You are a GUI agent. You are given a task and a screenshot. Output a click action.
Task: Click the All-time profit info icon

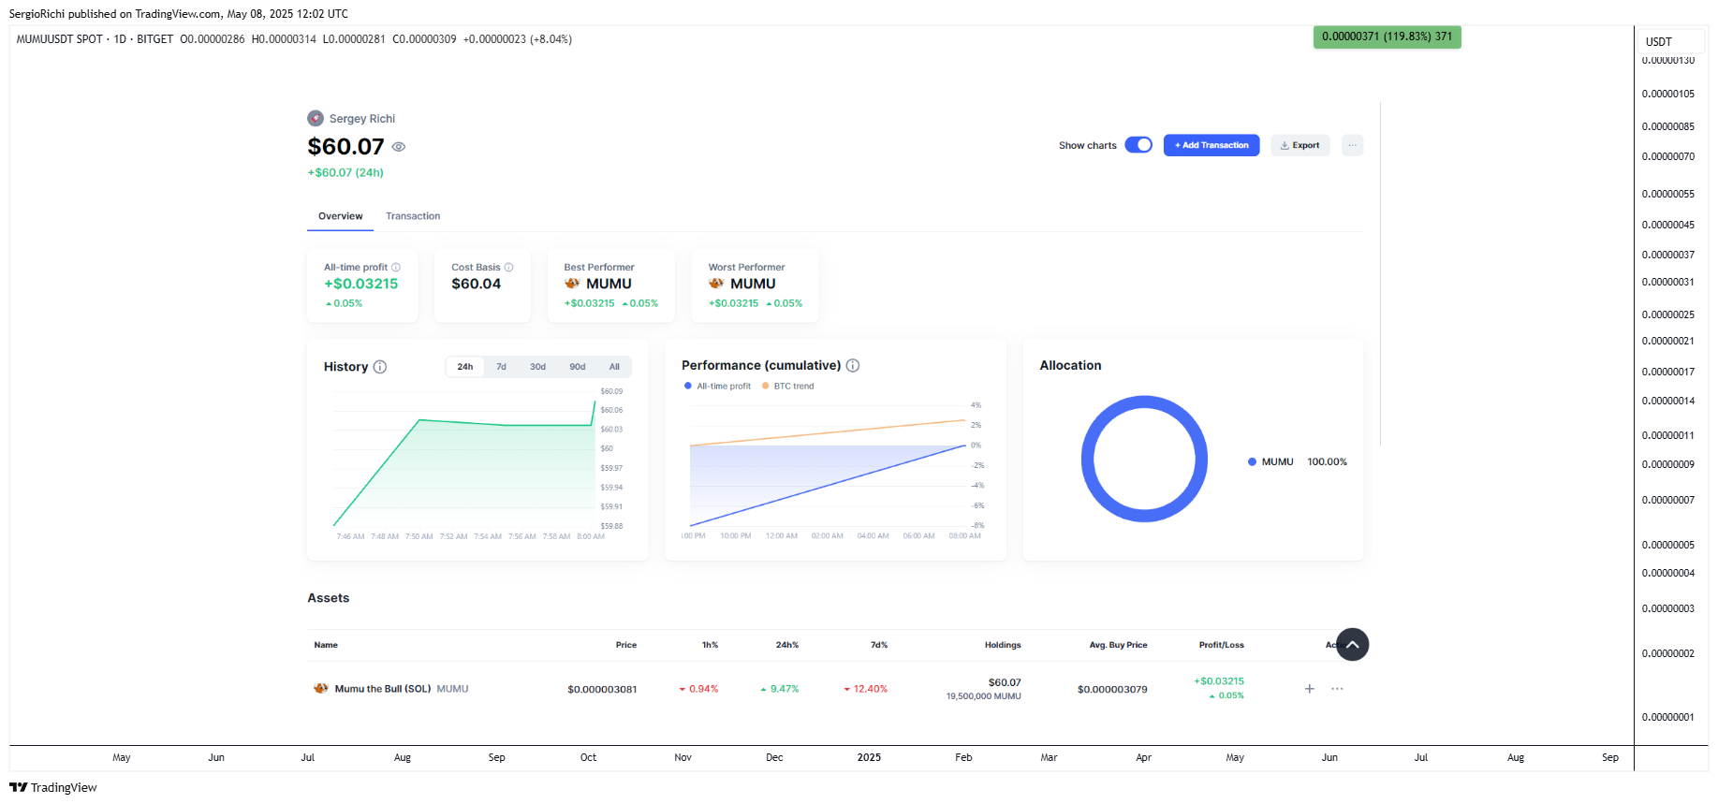(396, 268)
